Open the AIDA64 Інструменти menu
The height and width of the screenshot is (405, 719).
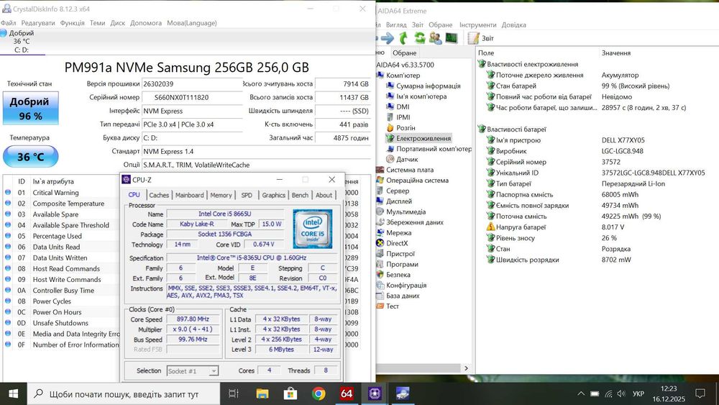pyautogui.click(x=478, y=24)
